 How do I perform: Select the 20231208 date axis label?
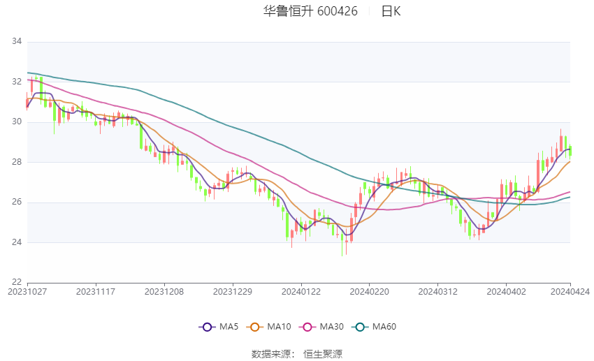(164, 292)
